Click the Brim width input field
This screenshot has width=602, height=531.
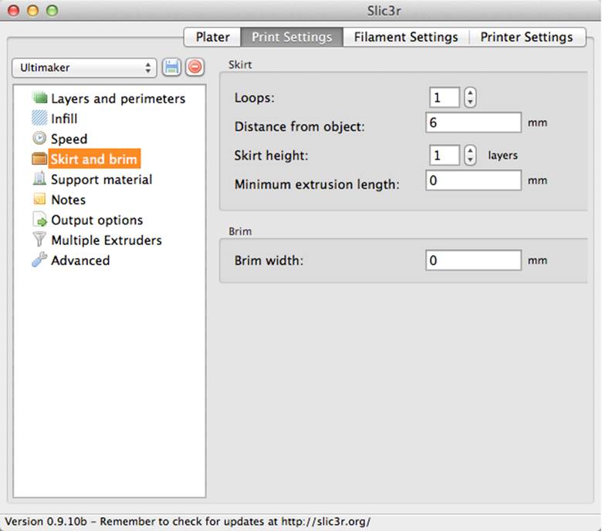coord(473,260)
